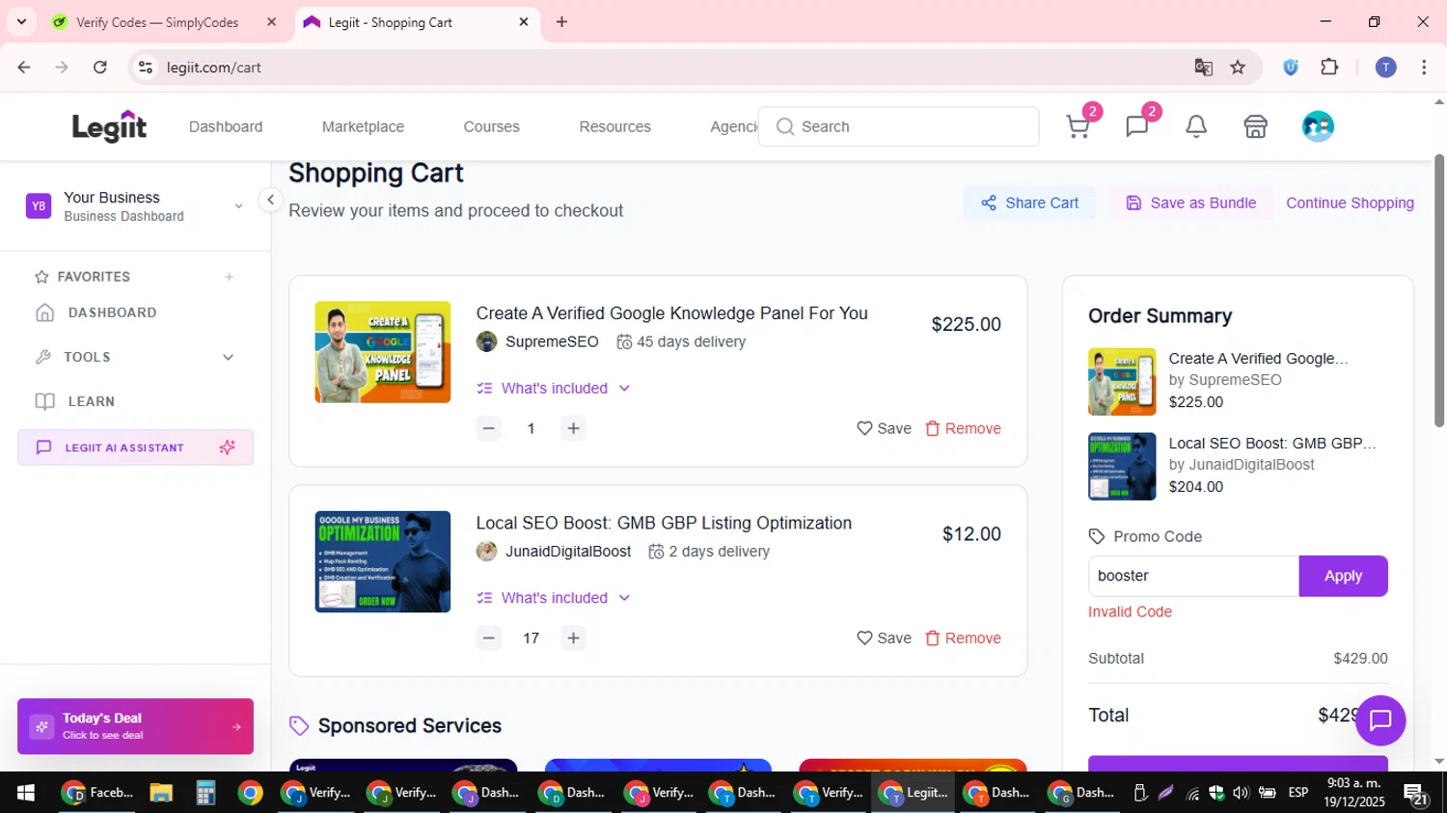
Task: Open the Dashboard nav item
Action: [x=226, y=126]
